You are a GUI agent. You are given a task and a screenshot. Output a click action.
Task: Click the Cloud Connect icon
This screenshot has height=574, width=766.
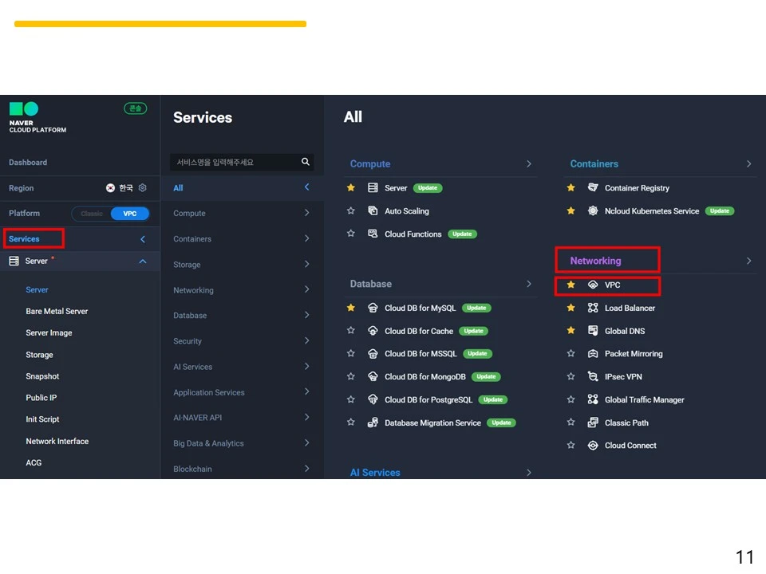coord(593,446)
